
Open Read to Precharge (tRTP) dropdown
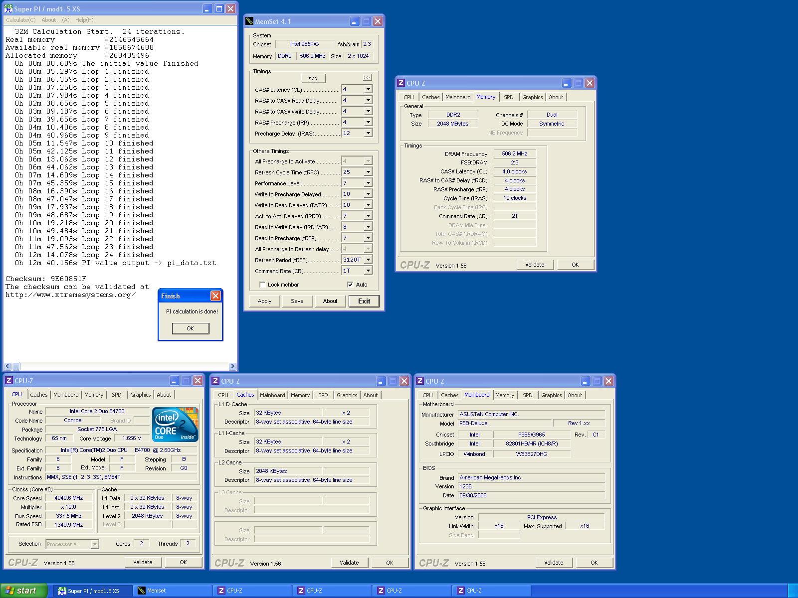click(368, 238)
